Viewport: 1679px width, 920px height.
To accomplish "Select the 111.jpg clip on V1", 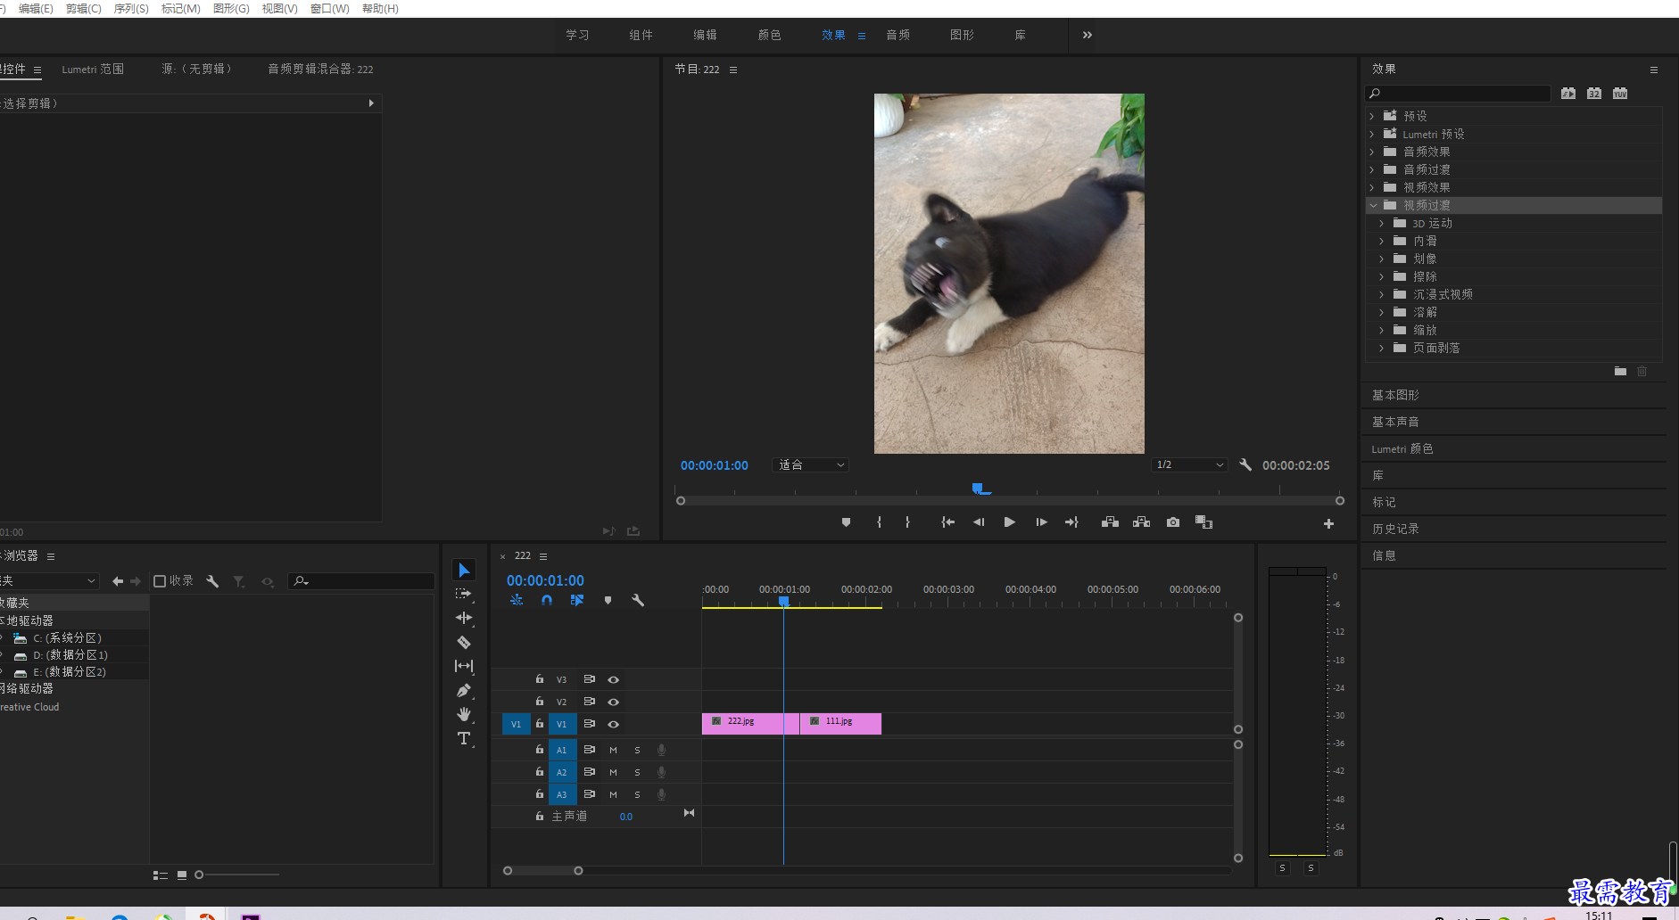I will [840, 723].
